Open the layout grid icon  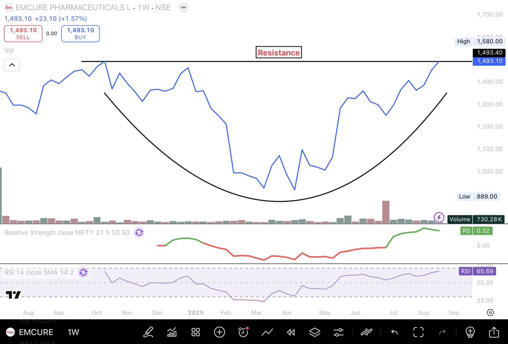point(196,332)
